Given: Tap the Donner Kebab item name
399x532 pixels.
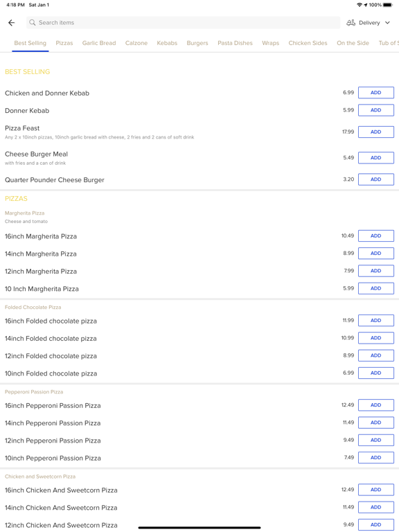Looking at the screenshot, I should [27, 111].
